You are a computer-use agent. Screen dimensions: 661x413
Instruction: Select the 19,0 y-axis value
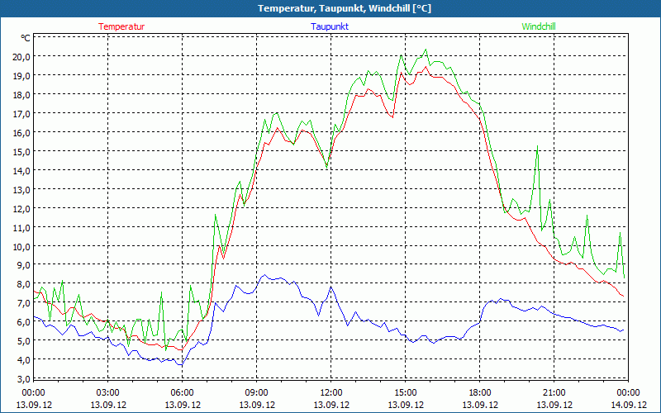(x=21, y=75)
